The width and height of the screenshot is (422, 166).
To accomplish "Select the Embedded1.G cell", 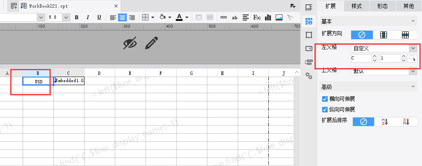I will coord(69,81).
